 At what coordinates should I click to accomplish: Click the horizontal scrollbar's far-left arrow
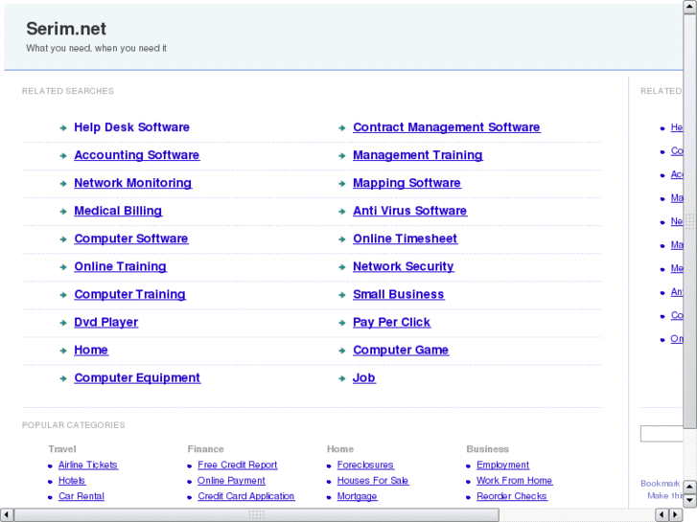(x=7, y=515)
